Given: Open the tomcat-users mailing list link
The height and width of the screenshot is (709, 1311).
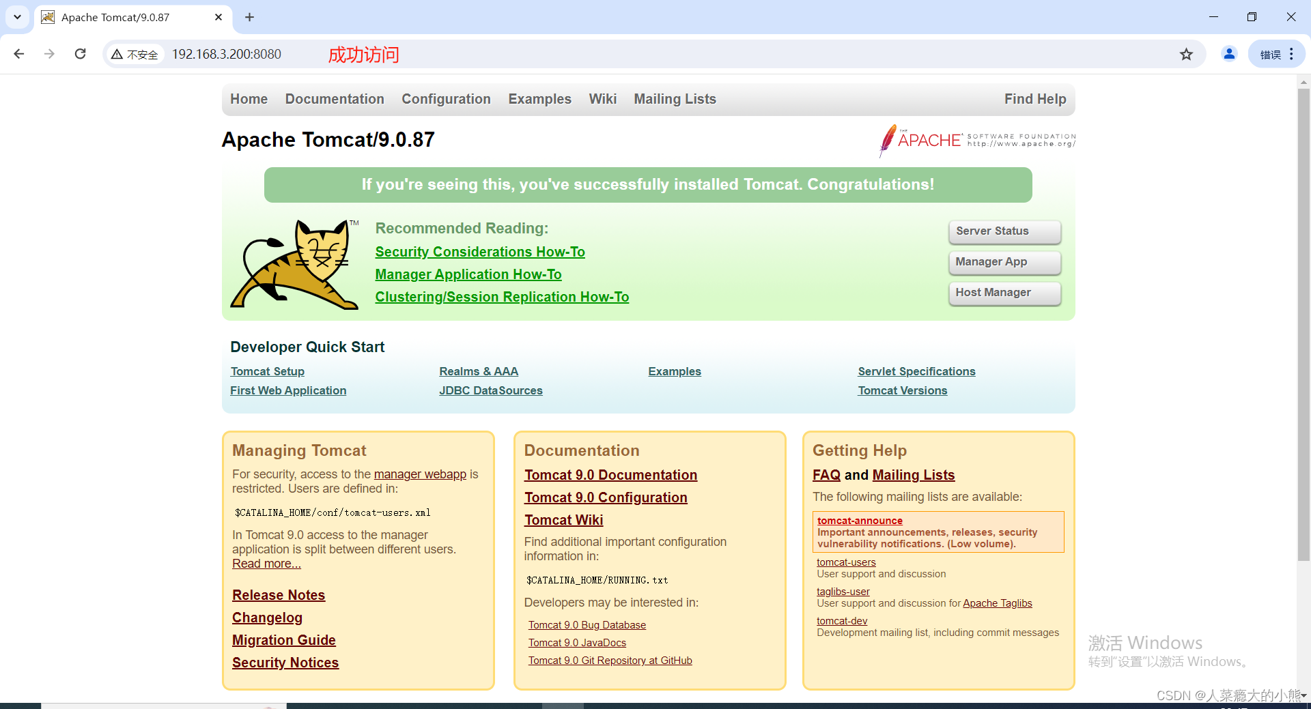Looking at the screenshot, I should (846, 562).
